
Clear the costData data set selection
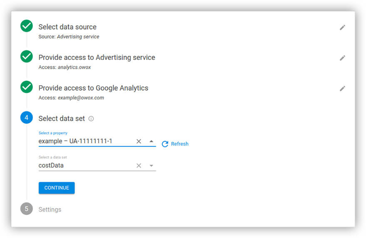(x=139, y=166)
